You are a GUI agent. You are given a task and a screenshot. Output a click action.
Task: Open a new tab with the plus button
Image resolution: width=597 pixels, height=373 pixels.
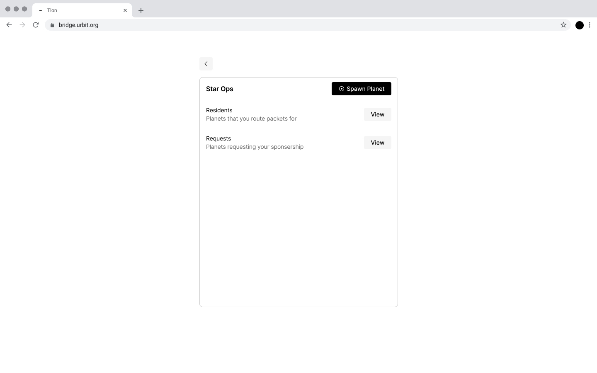click(141, 10)
